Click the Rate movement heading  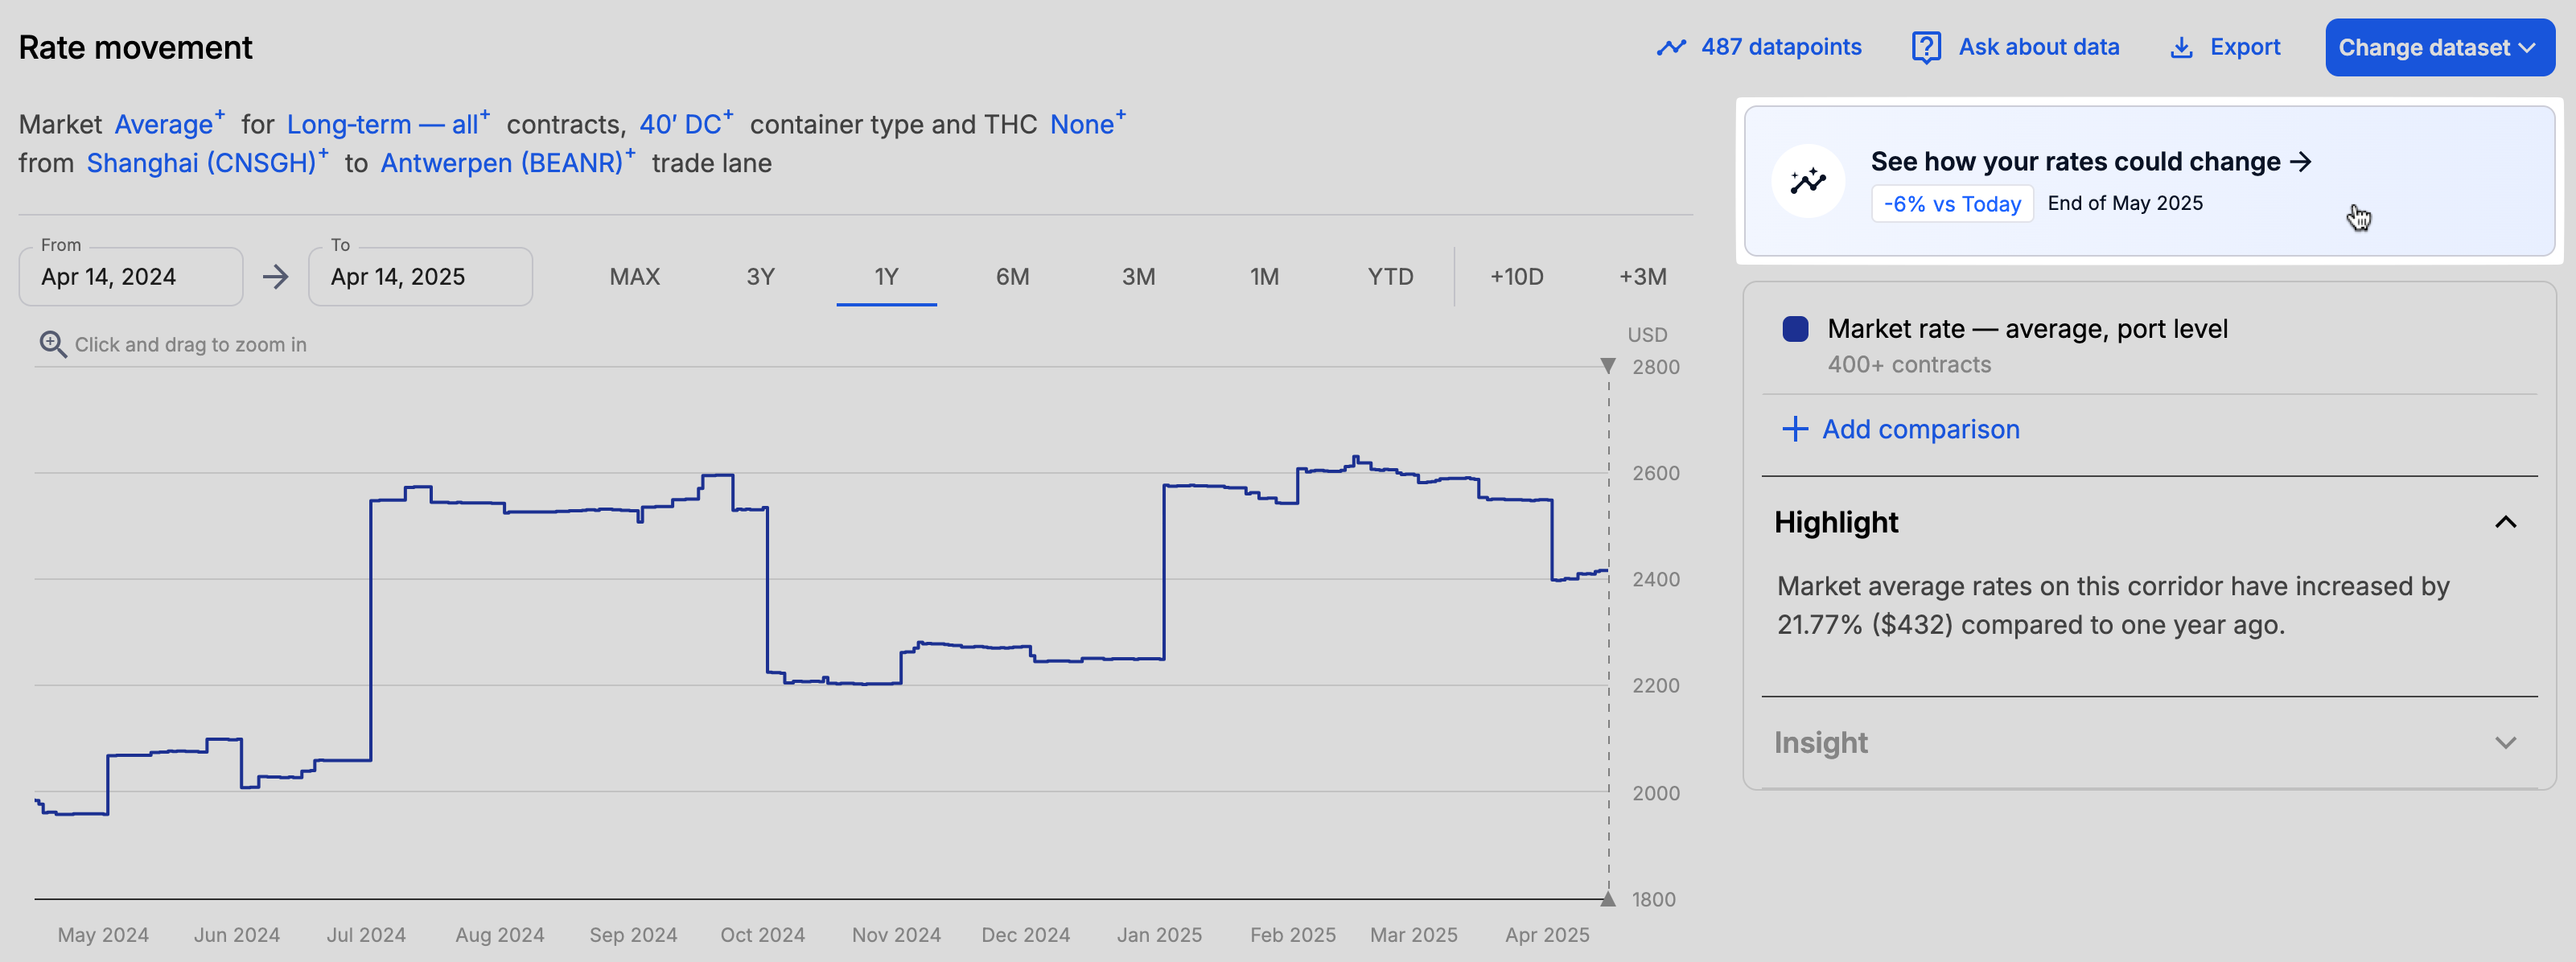(x=135, y=47)
